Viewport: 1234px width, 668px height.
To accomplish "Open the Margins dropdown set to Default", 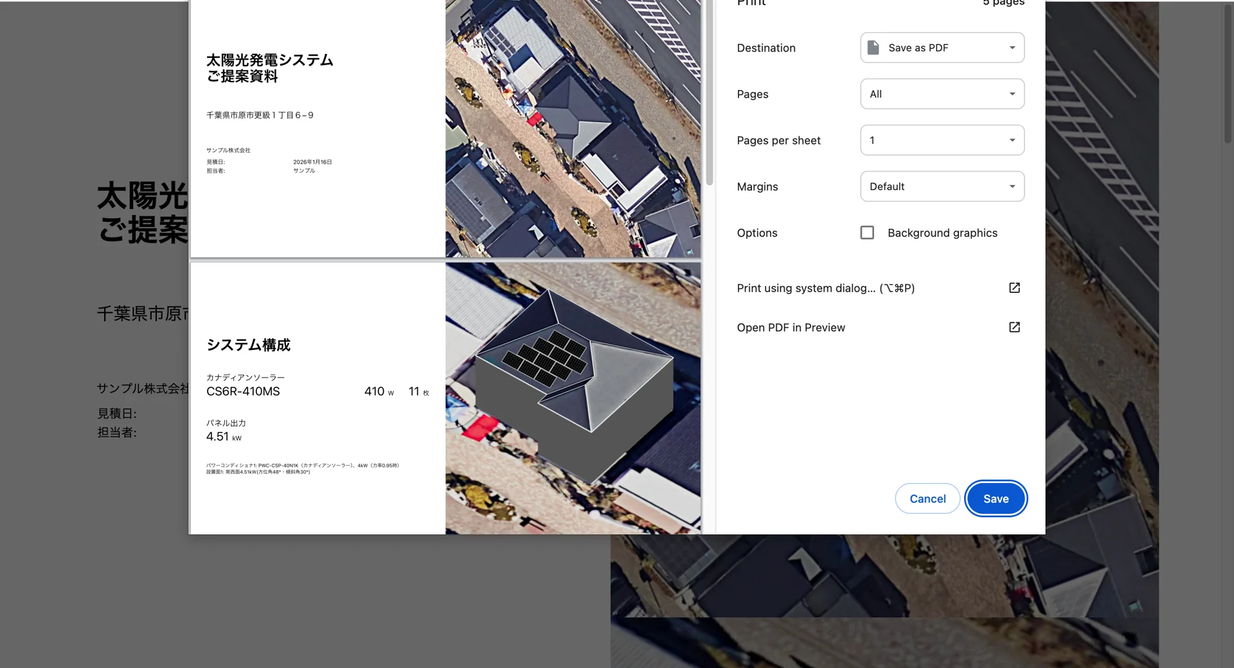I will pyautogui.click(x=942, y=186).
